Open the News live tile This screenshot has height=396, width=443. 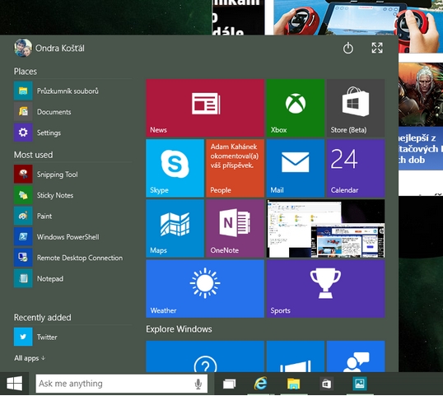205,108
